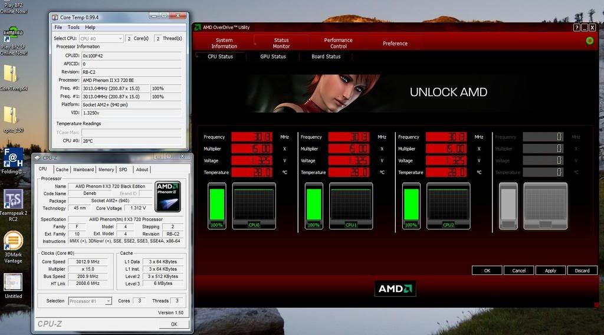Open the Help menu in Core Temp
This screenshot has height=335, width=604.
90,27
